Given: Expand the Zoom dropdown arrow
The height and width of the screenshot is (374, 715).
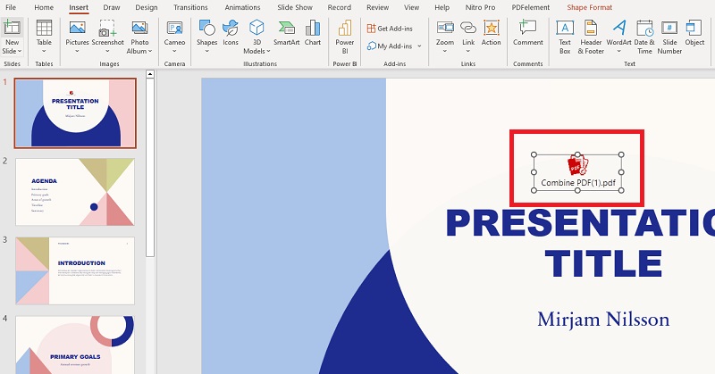Looking at the screenshot, I should point(444,51).
